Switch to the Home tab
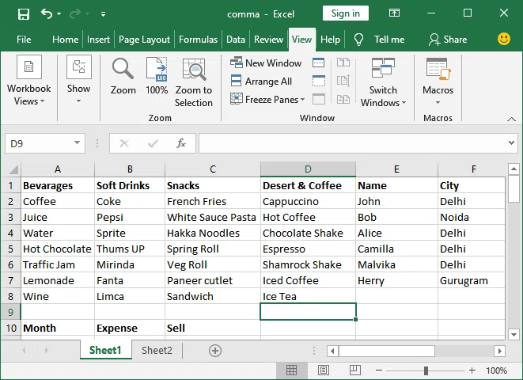523x380 pixels. (65, 40)
